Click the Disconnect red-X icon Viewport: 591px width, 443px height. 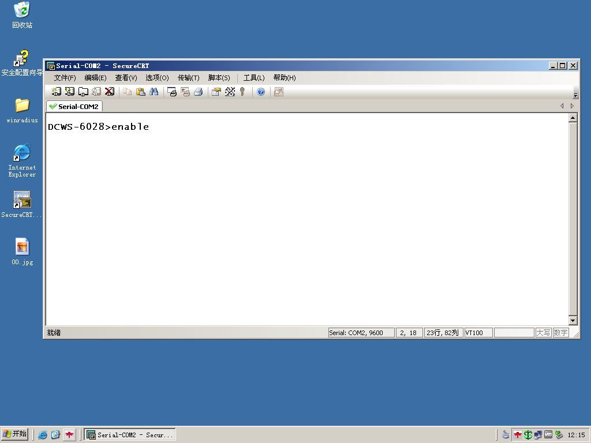pos(110,92)
